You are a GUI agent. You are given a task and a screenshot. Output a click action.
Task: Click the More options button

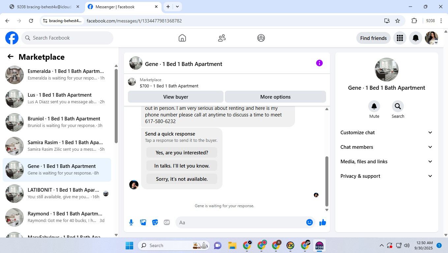[275, 97]
